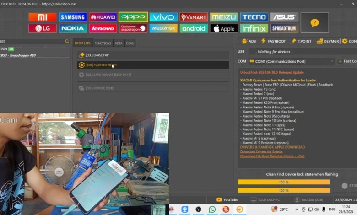Open the DIAG tab
This screenshot has height=215, width=357.
tap(130, 43)
